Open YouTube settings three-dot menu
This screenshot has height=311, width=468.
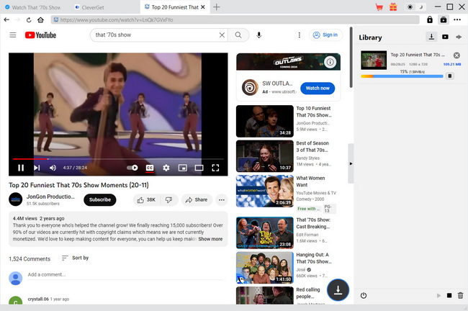click(x=299, y=35)
